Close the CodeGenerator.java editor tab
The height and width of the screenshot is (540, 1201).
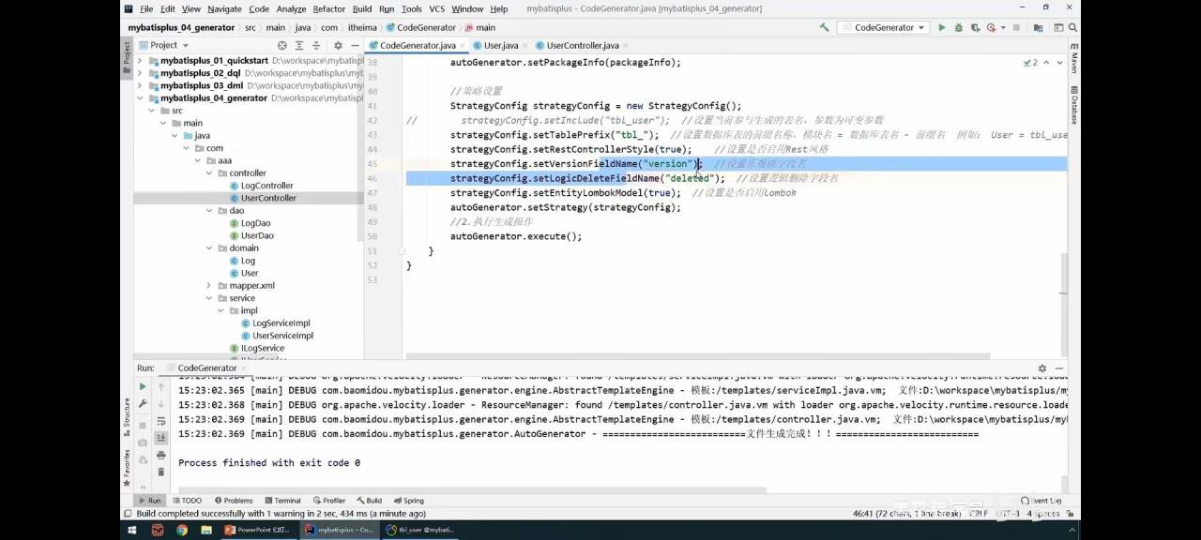click(463, 45)
